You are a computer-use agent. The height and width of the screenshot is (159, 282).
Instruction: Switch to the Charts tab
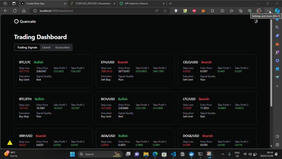coord(46,47)
